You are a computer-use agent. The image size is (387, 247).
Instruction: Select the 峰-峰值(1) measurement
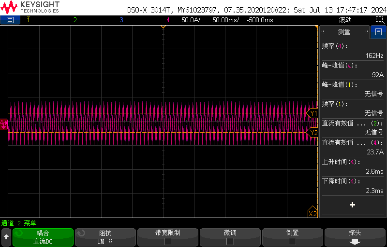tap(353, 89)
